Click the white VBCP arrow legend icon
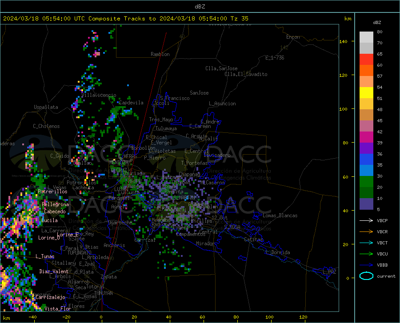 click(366, 220)
